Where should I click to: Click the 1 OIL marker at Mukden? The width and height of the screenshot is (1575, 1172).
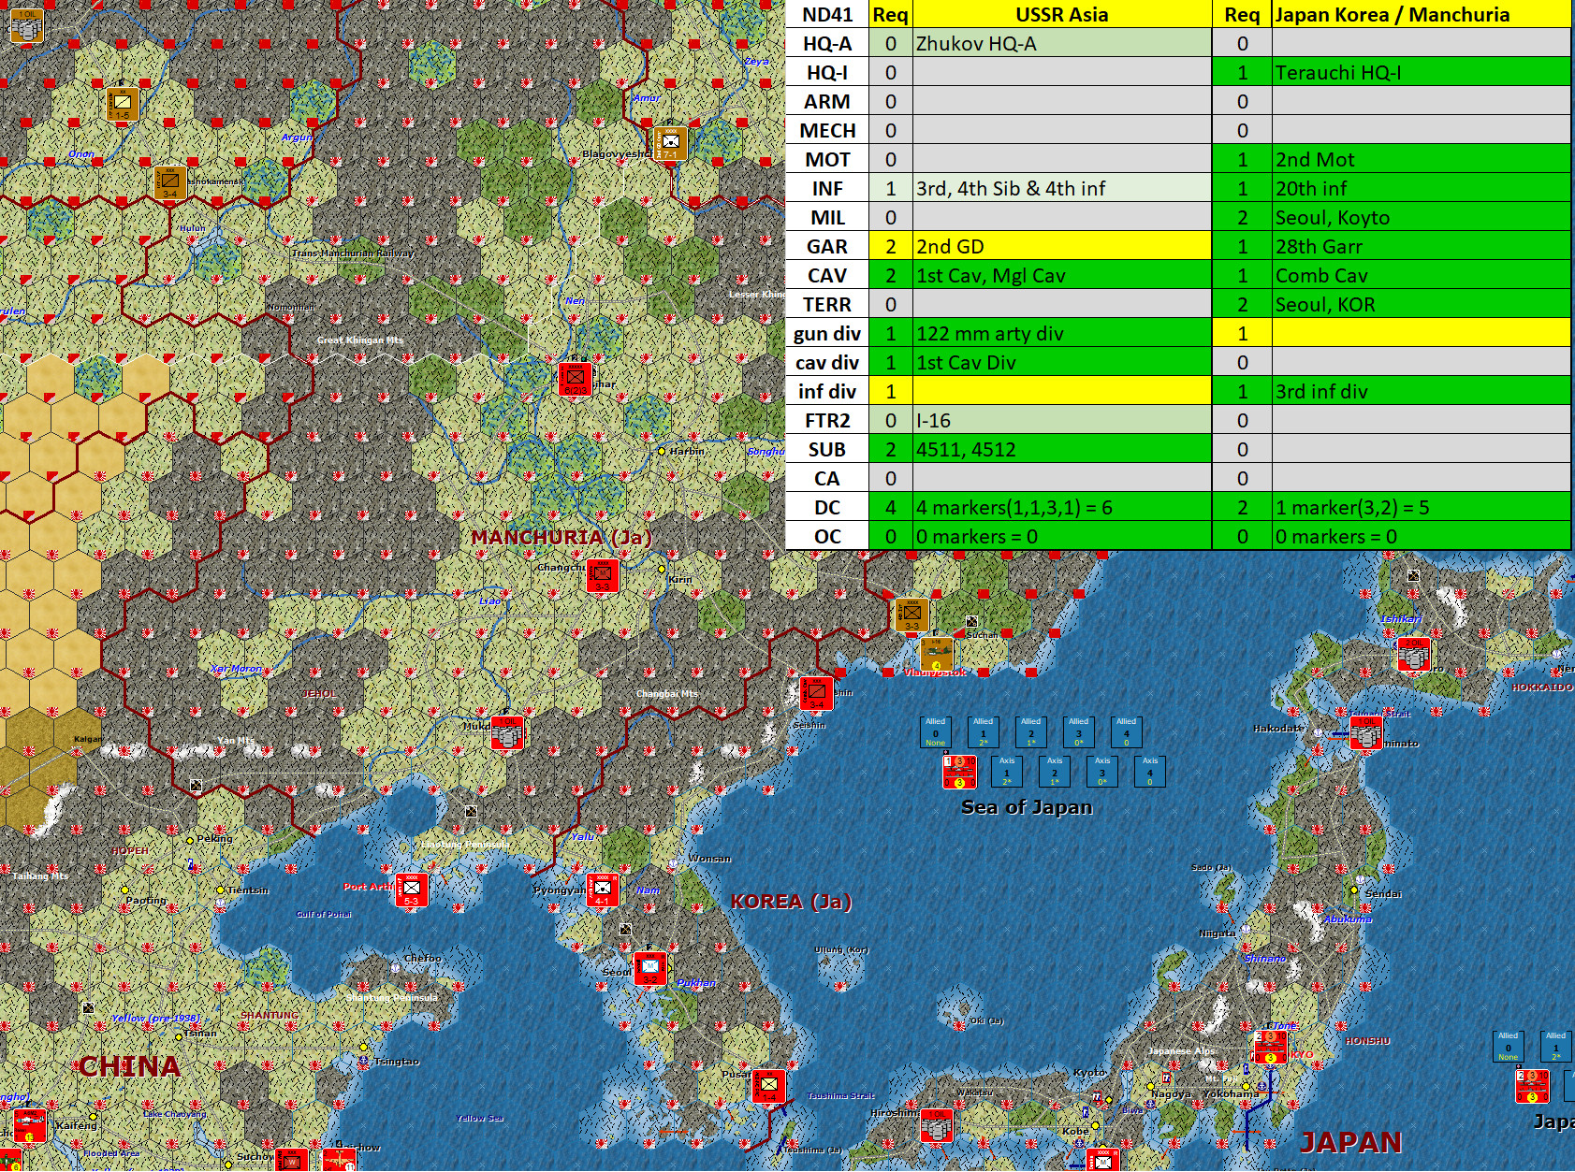click(507, 733)
